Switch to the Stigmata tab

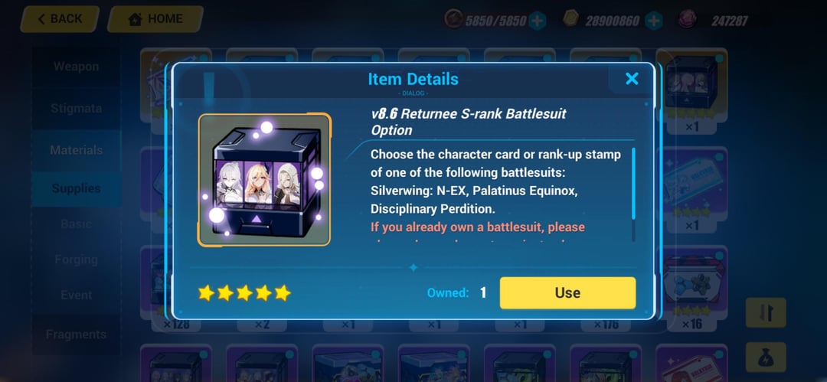76,109
